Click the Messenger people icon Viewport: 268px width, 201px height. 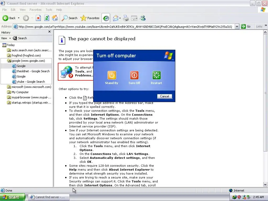[x=143, y=18]
